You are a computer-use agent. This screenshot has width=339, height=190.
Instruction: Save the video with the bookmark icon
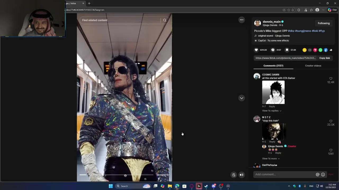[x=287, y=50]
